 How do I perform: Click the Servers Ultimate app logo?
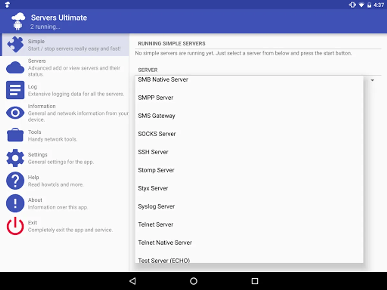18,21
